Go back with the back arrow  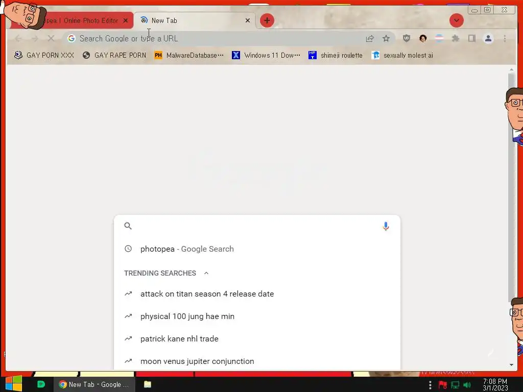[x=18, y=39]
